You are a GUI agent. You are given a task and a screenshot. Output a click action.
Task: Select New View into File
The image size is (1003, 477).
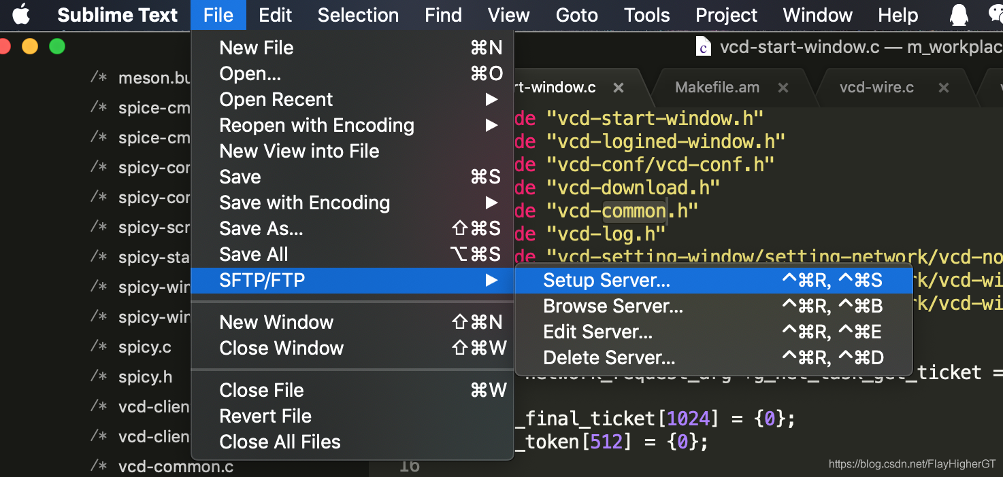[352, 151]
